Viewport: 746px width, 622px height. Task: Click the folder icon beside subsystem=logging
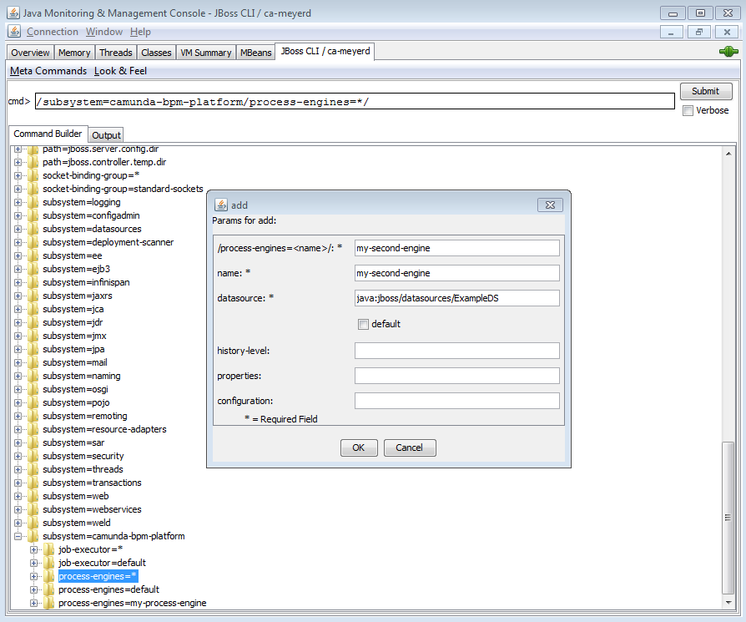(x=33, y=202)
